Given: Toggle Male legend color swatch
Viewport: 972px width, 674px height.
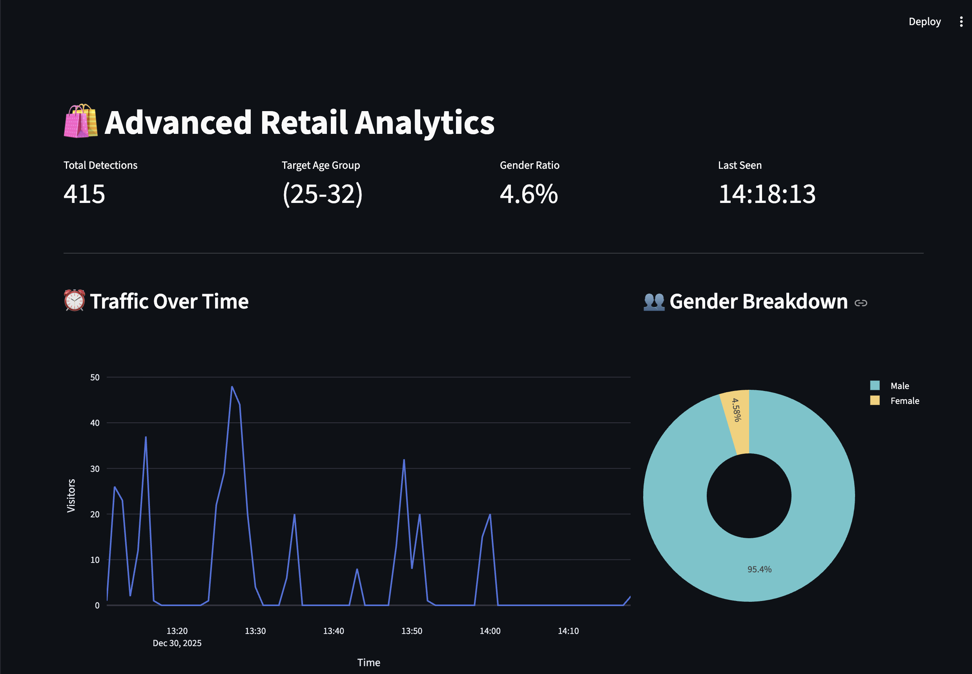Looking at the screenshot, I should coord(875,385).
